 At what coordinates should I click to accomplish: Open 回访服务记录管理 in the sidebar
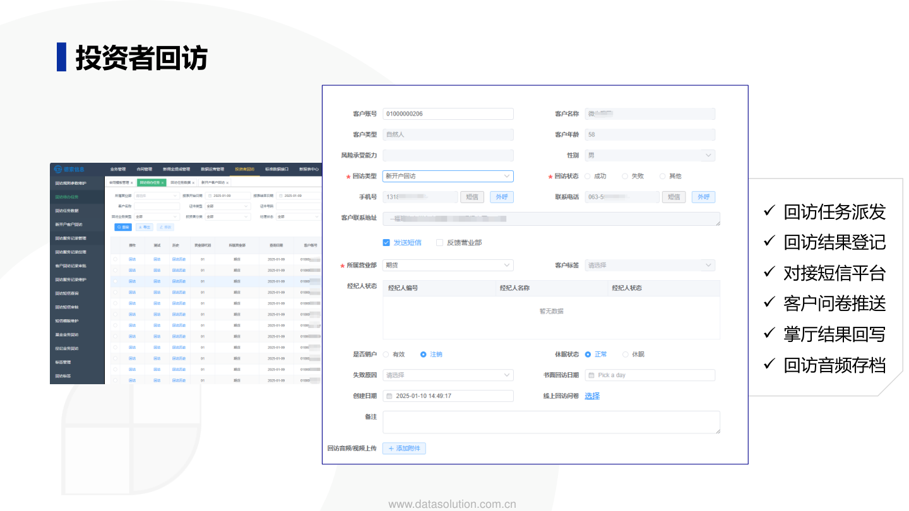77,238
